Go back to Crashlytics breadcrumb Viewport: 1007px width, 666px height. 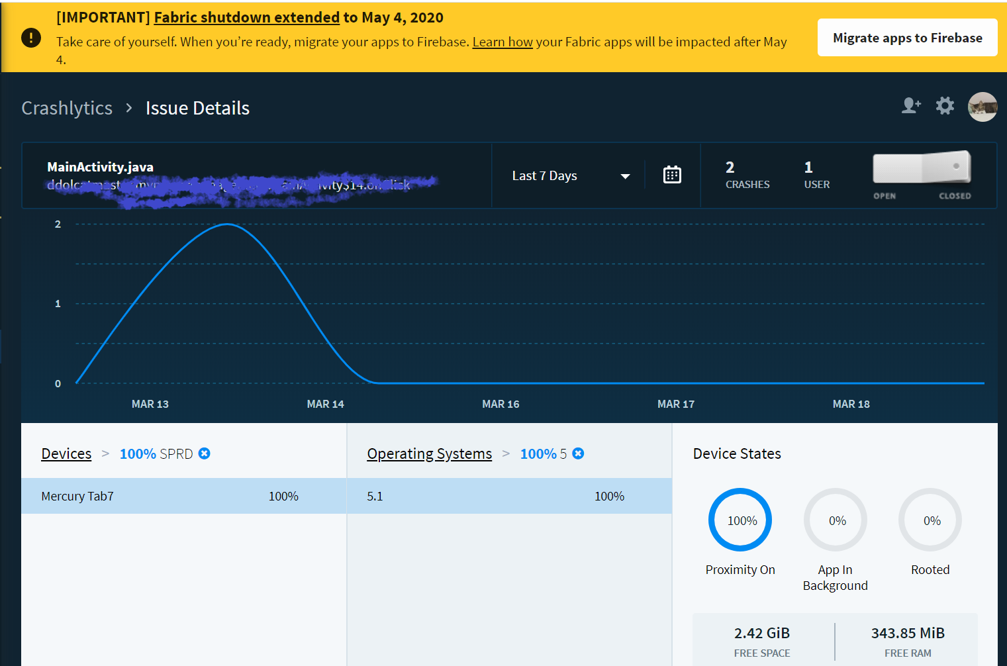(x=67, y=108)
